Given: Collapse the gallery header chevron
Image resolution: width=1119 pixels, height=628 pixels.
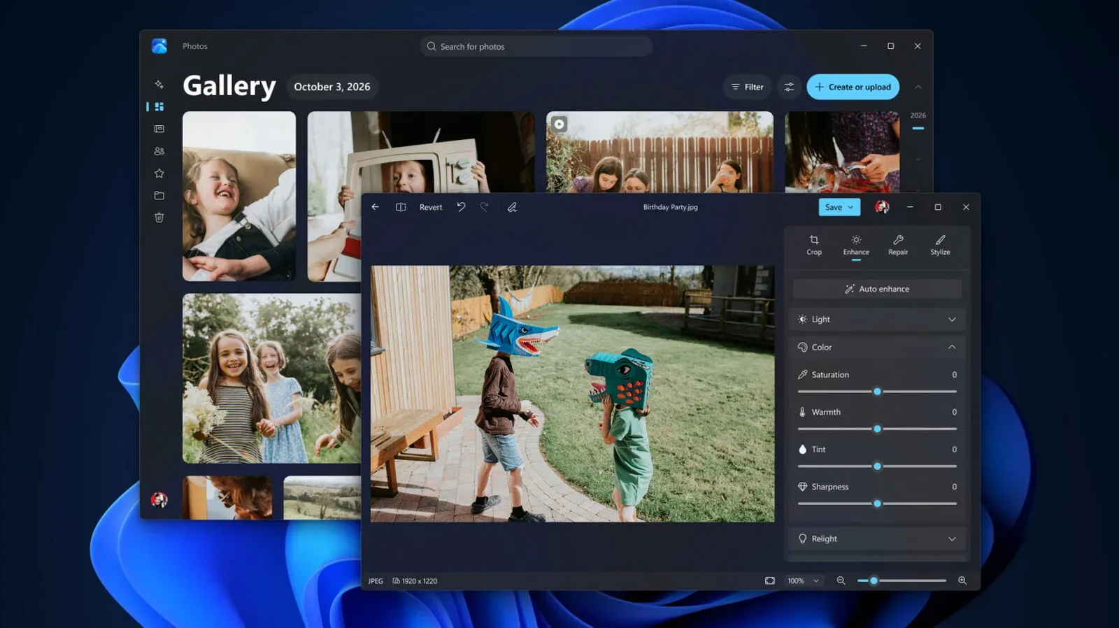Looking at the screenshot, I should pyautogui.click(x=918, y=87).
